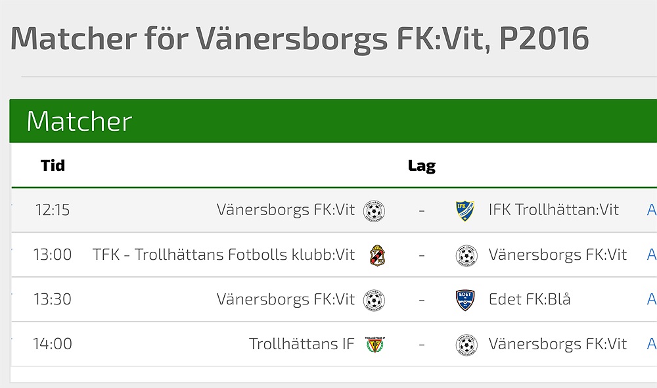The height and width of the screenshot is (388, 657).
Task: Click the Edet FK shield logo
Action: point(465,300)
